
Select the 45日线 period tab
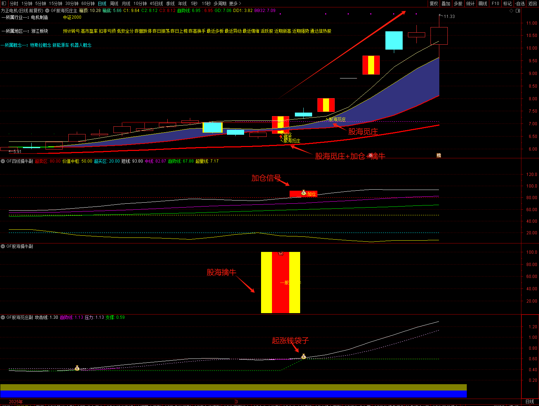[x=156, y=4]
